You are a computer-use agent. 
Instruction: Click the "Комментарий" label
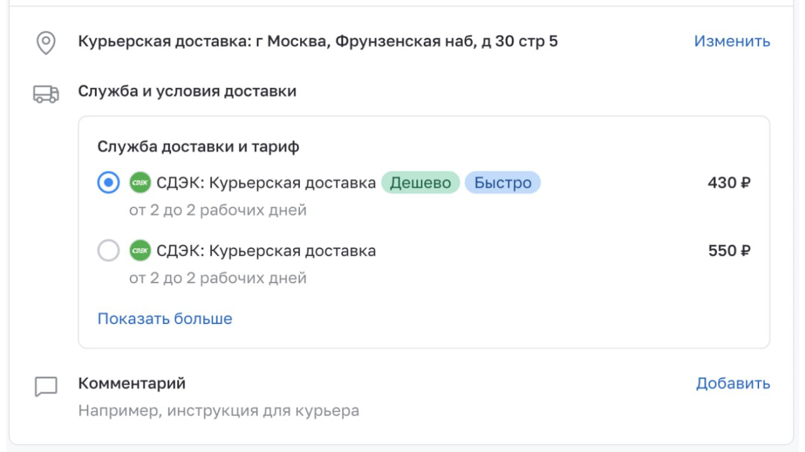pyautogui.click(x=131, y=383)
